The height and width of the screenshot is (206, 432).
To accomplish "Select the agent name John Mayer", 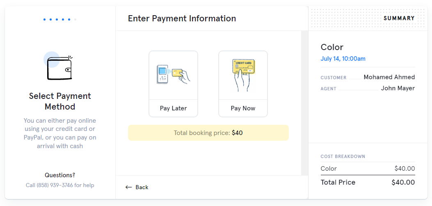I will [x=398, y=88].
